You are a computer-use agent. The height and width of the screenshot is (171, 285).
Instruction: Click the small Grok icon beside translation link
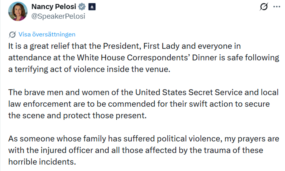point(12,34)
